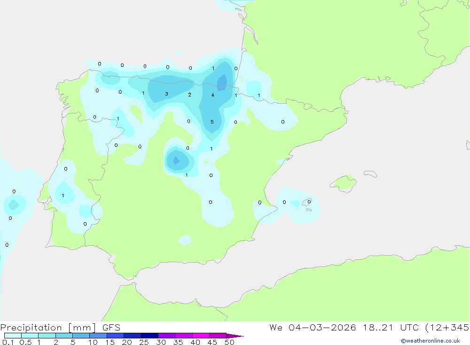The width and height of the screenshot is (470, 345).
Task: Click the 0.1–0.5 mm legend swatch
Action: pyautogui.click(x=13, y=336)
